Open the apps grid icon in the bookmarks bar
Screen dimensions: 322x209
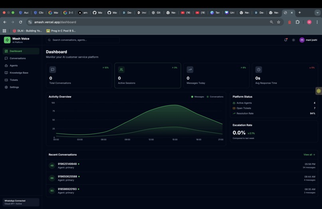[4, 31]
